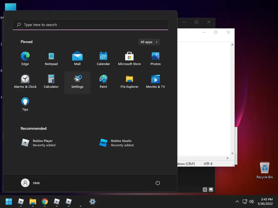
Task: Open the Calendar app
Action: (x=103, y=59)
